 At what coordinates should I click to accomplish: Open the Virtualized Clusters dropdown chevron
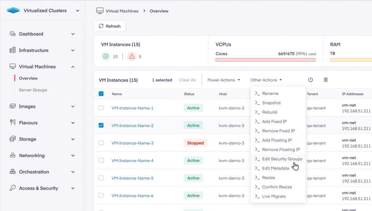coord(78,11)
